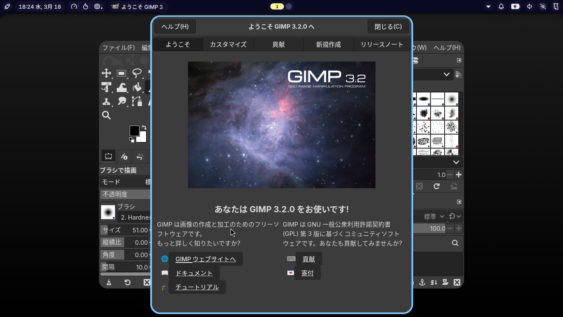
Task: Open the Undo History tab
Action: coord(140,156)
